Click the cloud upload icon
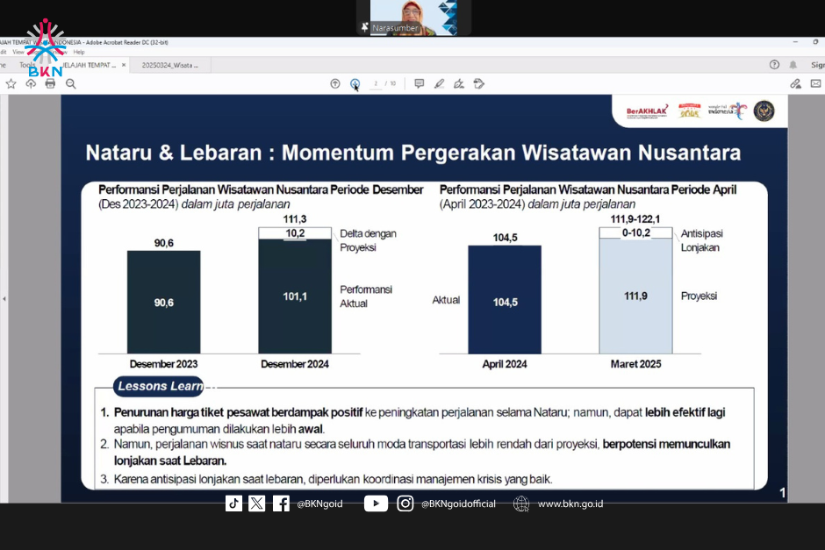This screenshot has width=825, height=550. click(31, 84)
